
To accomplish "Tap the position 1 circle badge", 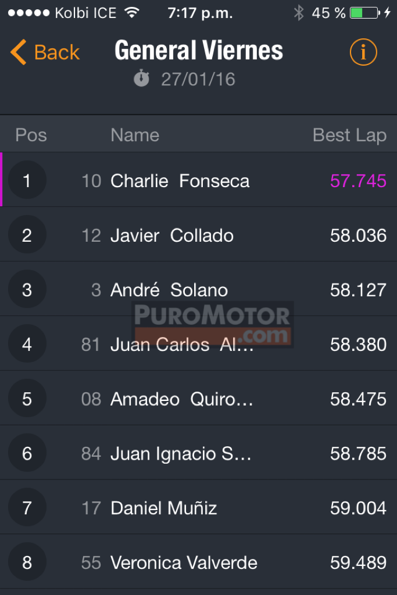I will (27, 180).
